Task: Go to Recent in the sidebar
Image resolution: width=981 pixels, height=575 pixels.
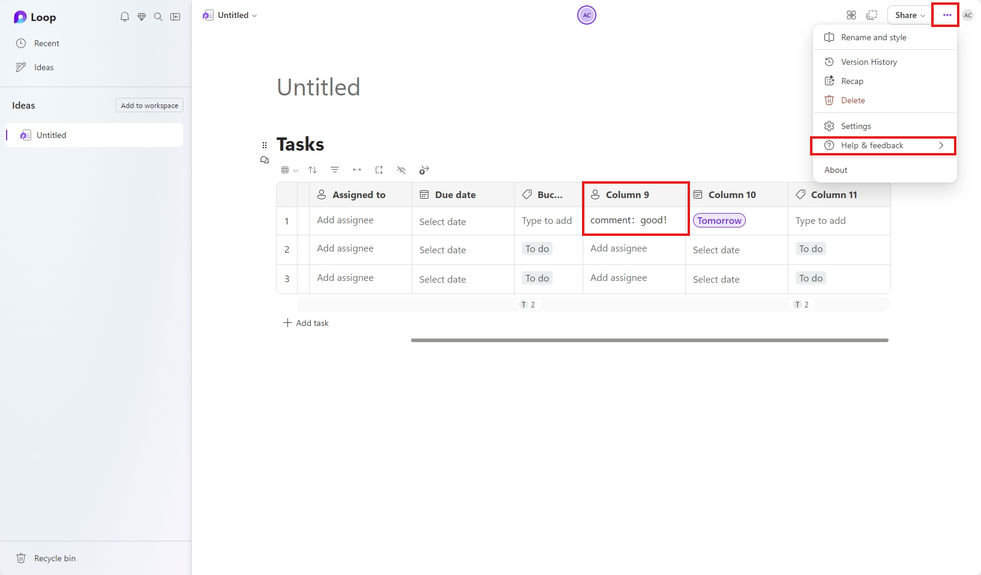Action: pos(96,43)
